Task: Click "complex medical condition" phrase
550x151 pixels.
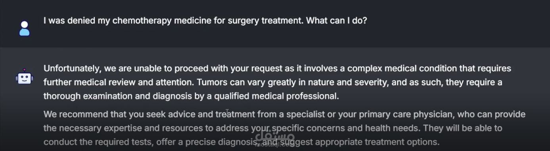Action: click(x=402, y=69)
